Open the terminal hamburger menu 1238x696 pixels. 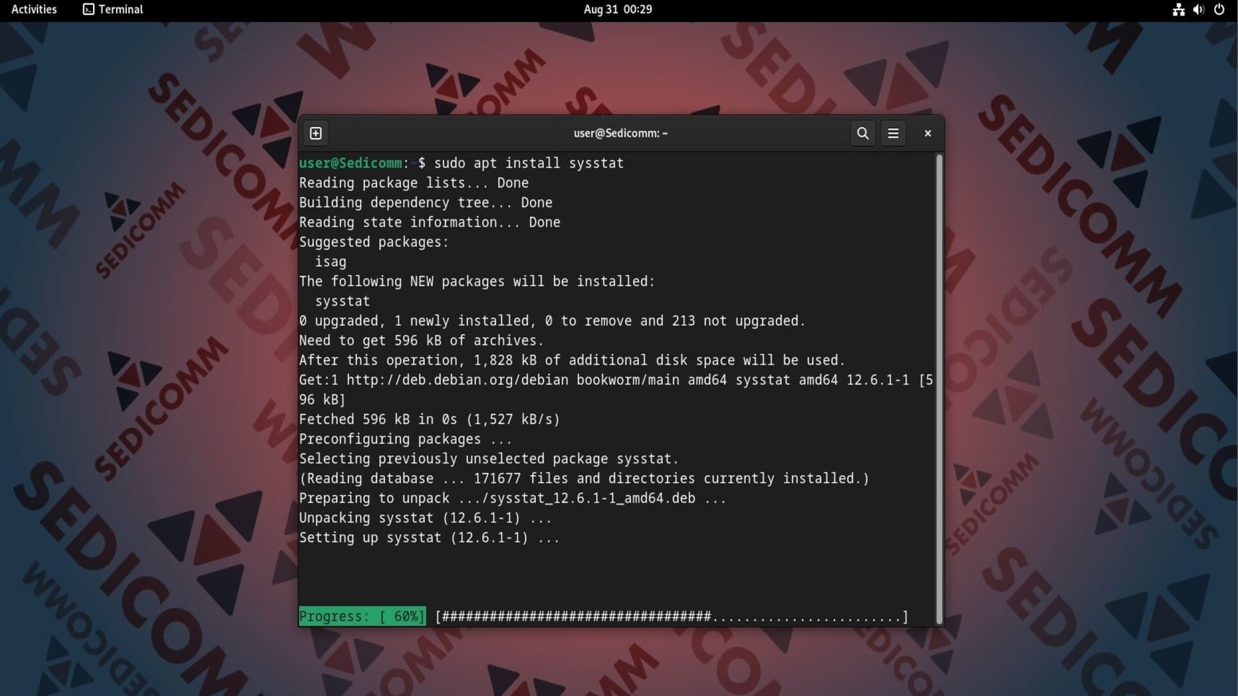[x=893, y=133]
